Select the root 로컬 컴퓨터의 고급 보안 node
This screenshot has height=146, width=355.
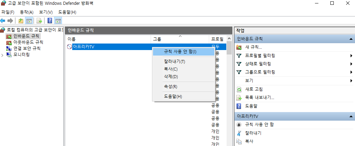pos(35,29)
